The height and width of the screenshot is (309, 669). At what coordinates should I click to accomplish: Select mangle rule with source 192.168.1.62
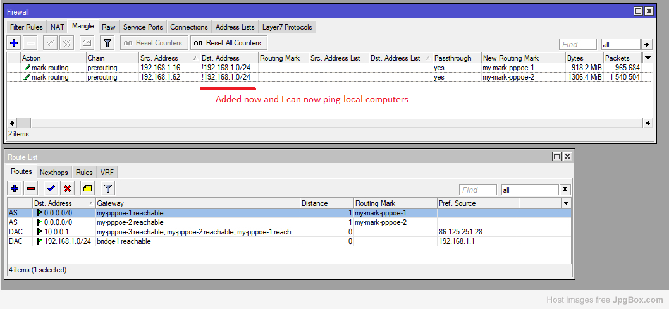pos(160,77)
